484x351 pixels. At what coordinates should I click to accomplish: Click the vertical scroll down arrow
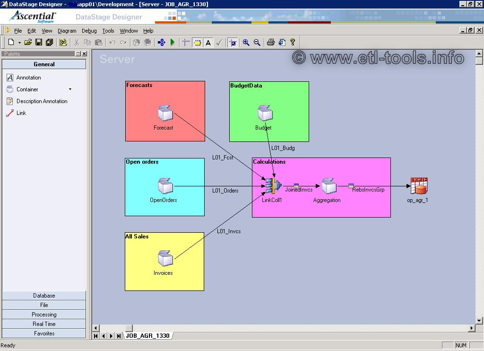click(x=479, y=320)
